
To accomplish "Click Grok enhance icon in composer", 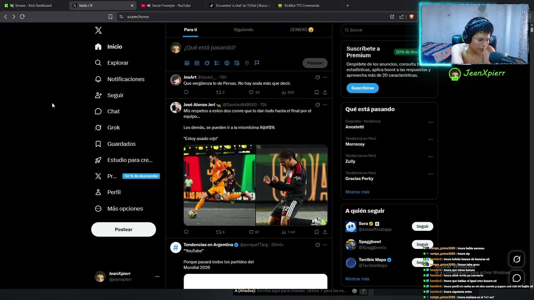I will tap(207, 63).
